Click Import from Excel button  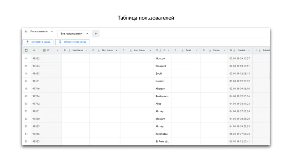point(72,42)
